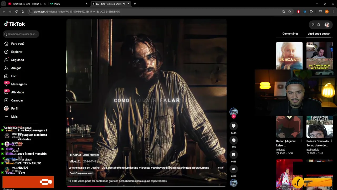Open the mobile app icon in header
The width and height of the screenshot is (337, 190).
[319, 25]
